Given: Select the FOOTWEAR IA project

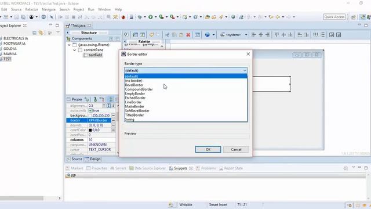Looking at the screenshot, I should [14, 44].
